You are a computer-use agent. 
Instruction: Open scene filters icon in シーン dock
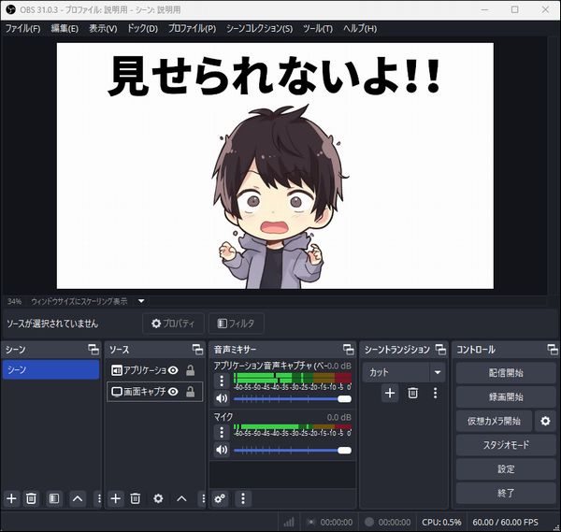tap(54, 498)
